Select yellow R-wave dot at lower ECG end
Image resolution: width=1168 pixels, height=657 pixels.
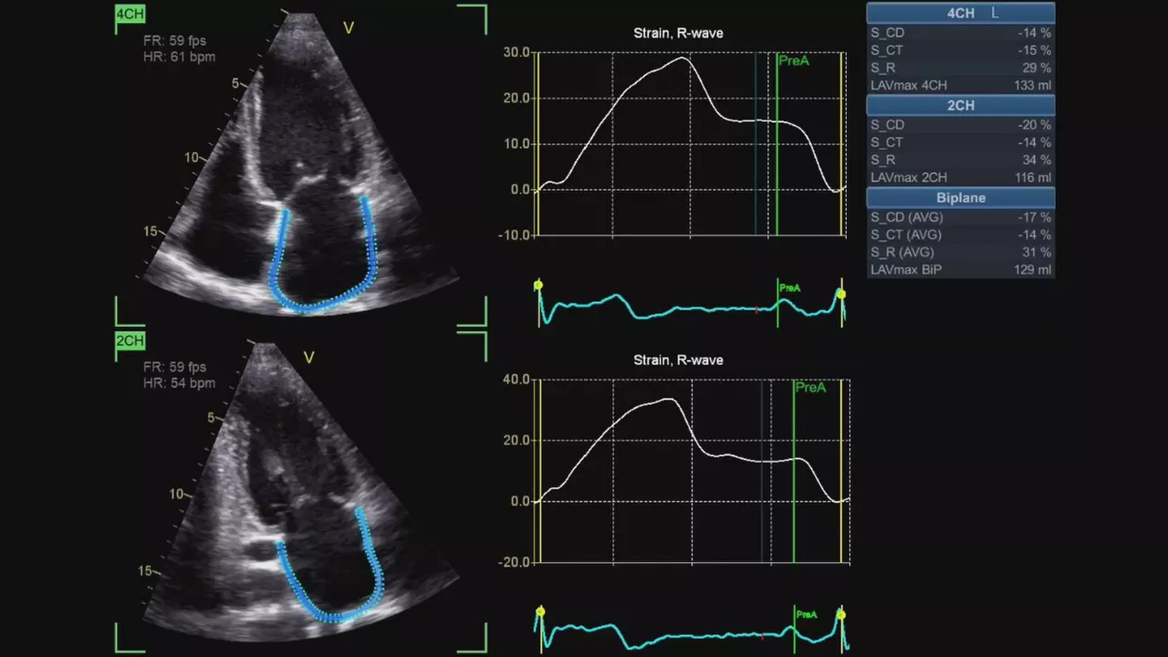point(841,615)
